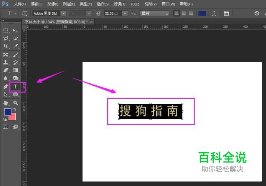Open the 图像(I) menu
Image resolution: width=266 pixels, height=186 pixels.
click(x=53, y=4)
